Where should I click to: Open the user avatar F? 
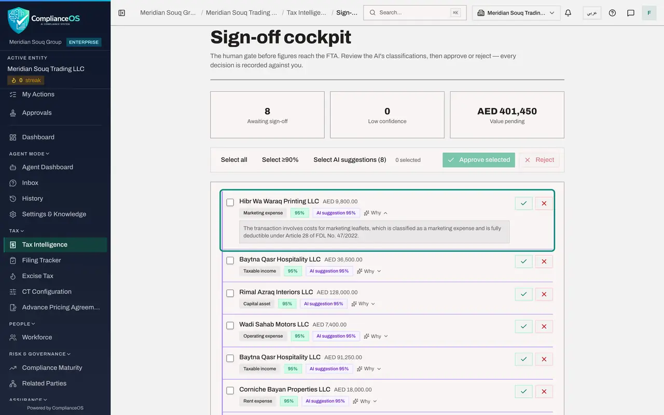pyautogui.click(x=649, y=13)
